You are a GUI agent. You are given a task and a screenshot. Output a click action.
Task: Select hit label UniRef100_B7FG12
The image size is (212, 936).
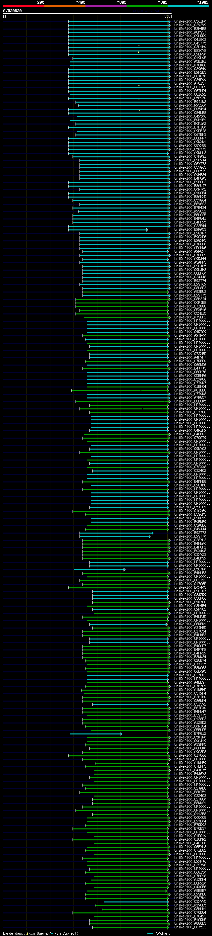[x=190, y=733]
